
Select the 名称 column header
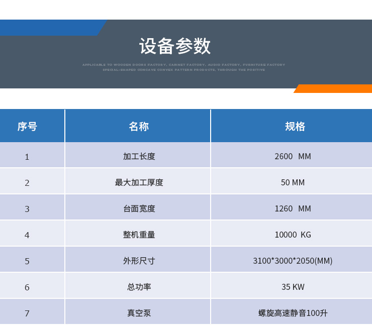(139, 127)
